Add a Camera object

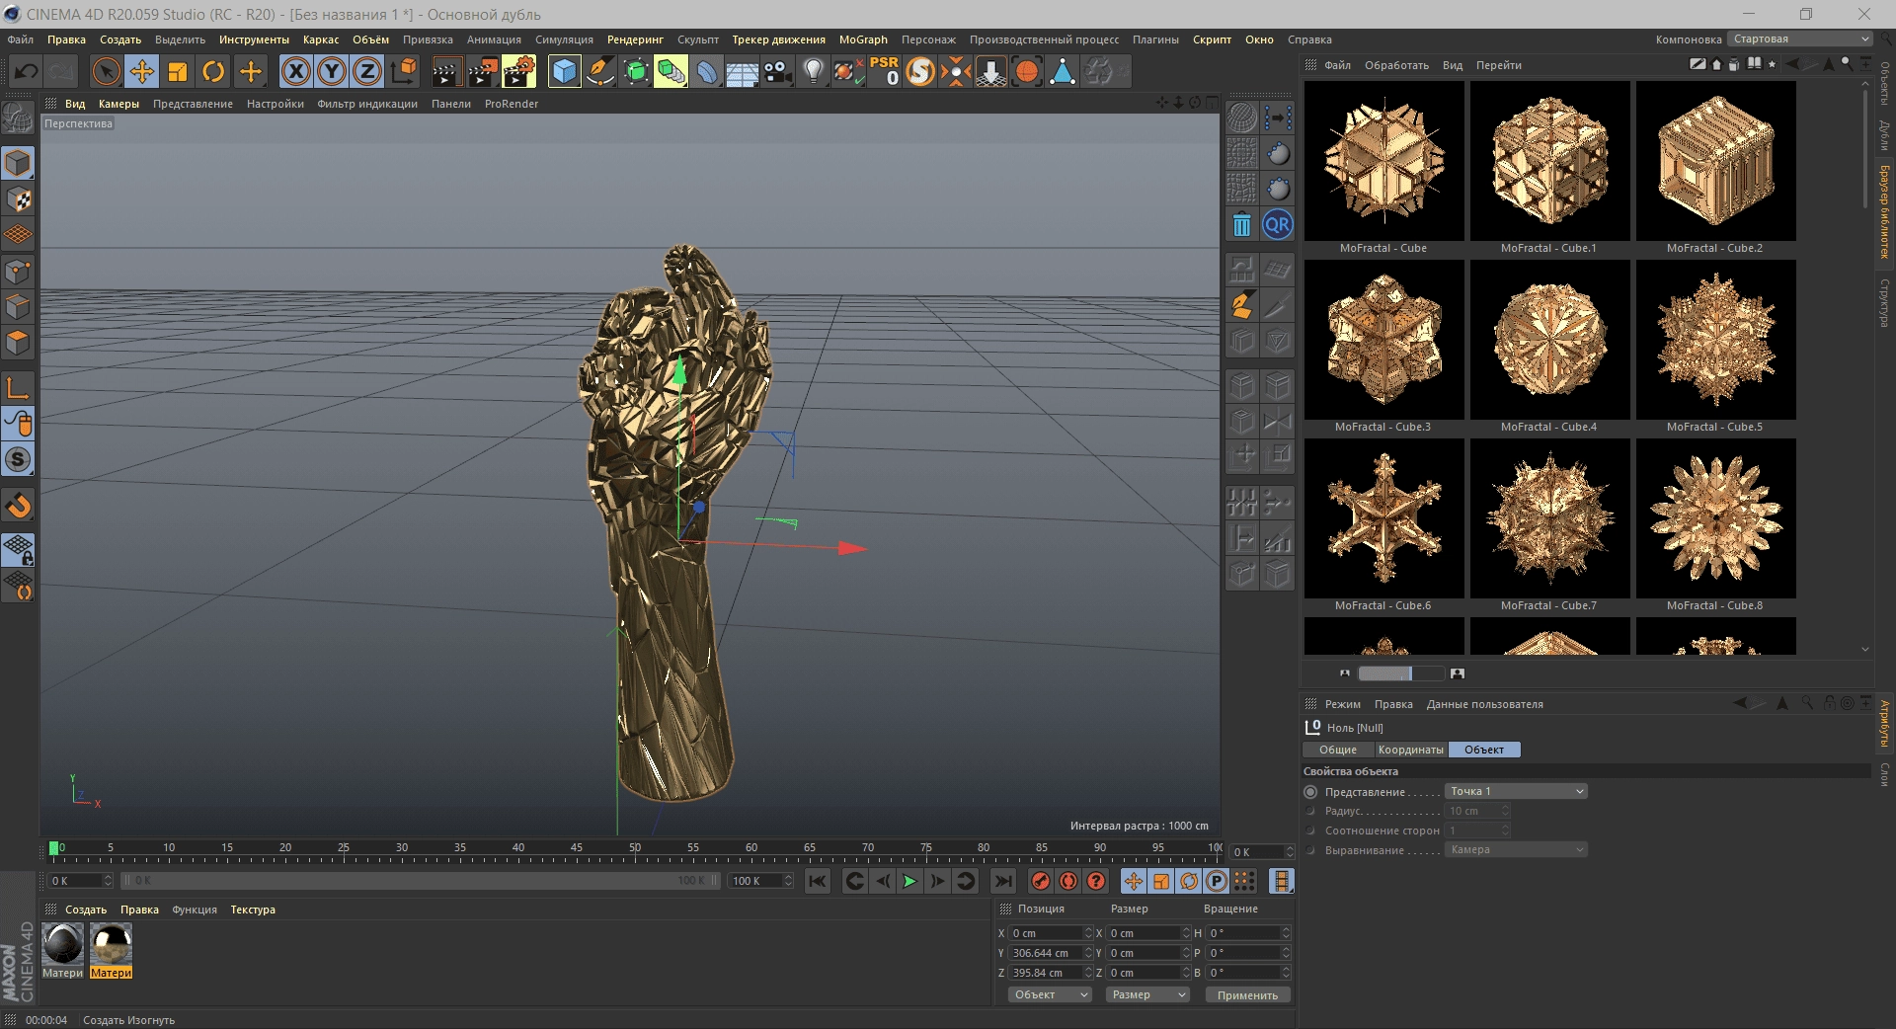[778, 71]
